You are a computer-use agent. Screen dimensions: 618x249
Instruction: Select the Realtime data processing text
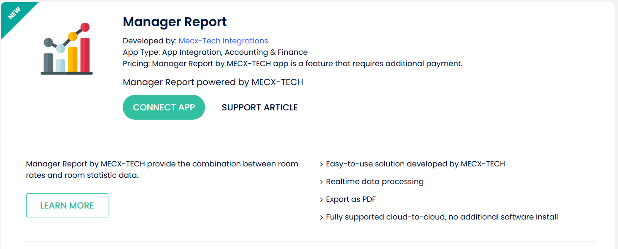click(x=375, y=182)
